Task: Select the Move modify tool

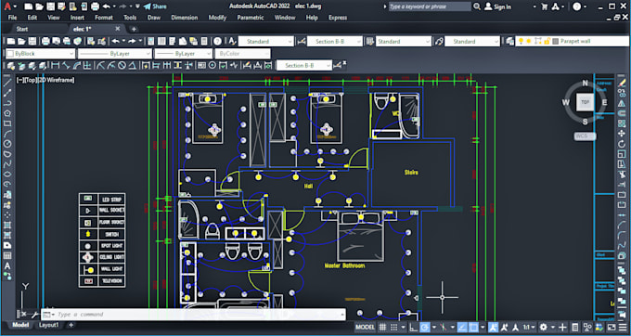Action: 622,134
